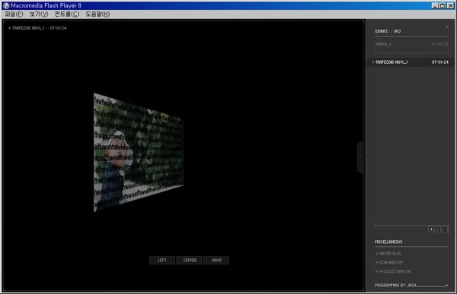Click the WORKS :: 003 heading
The width and height of the screenshot is (457, 294).
388,31
